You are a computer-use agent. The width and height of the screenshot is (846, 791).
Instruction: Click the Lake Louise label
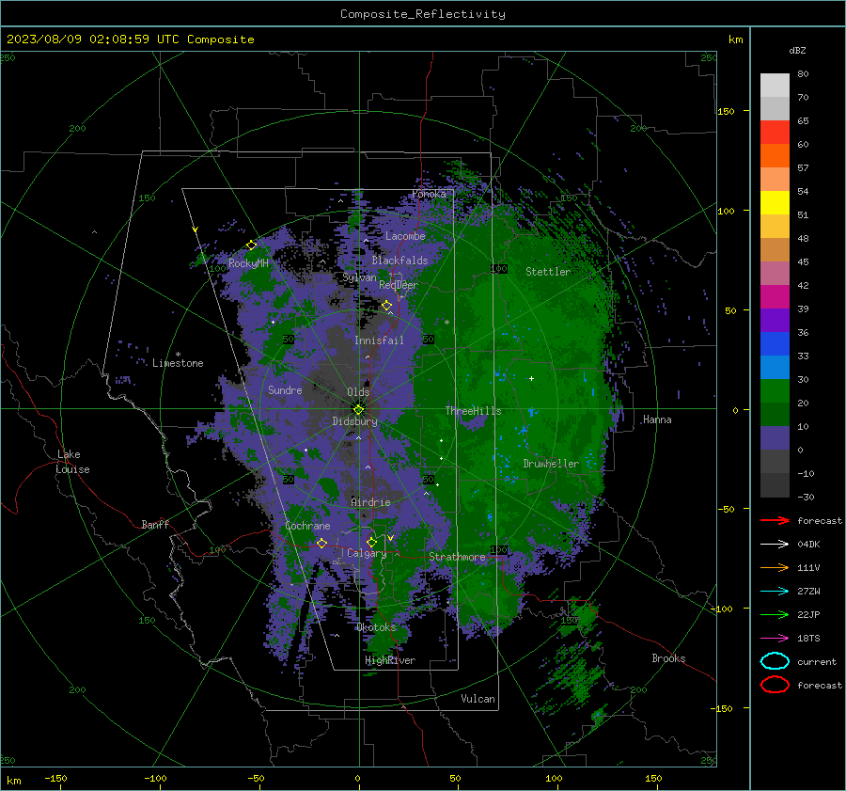(x=72, y=462)
